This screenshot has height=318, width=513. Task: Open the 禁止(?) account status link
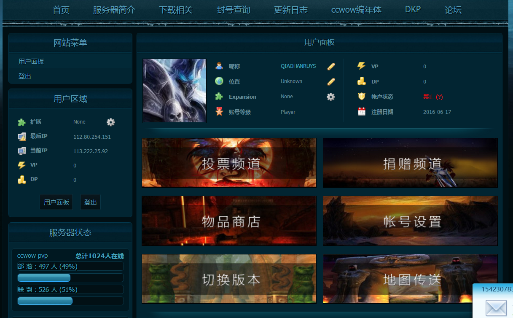pyautogui.click(x=432, y=97)
